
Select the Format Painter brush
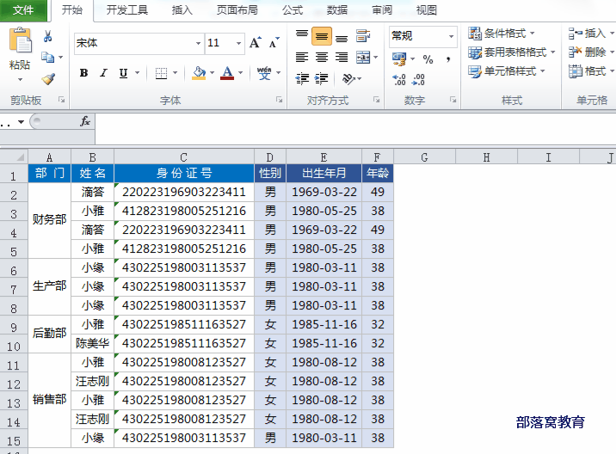(x=47, y=78)
